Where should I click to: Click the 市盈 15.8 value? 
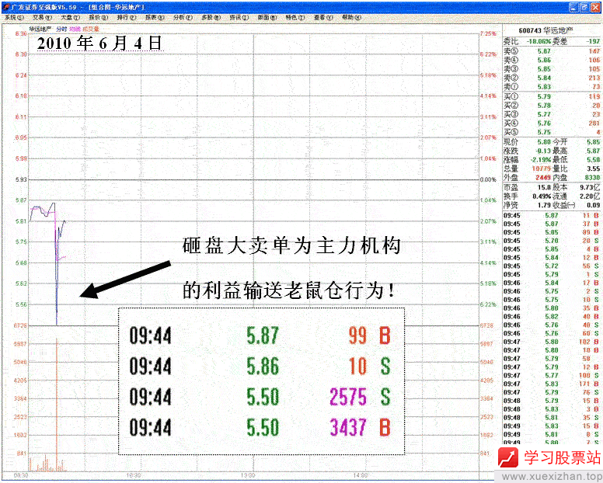tap(545, 187)
